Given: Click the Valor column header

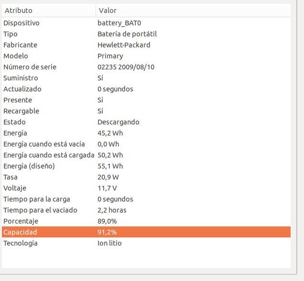Looking at the screenshot, I should click(193, 11).
